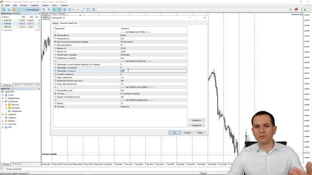Switch to Избранное tab in Navigator

click(x=18, y=164)
